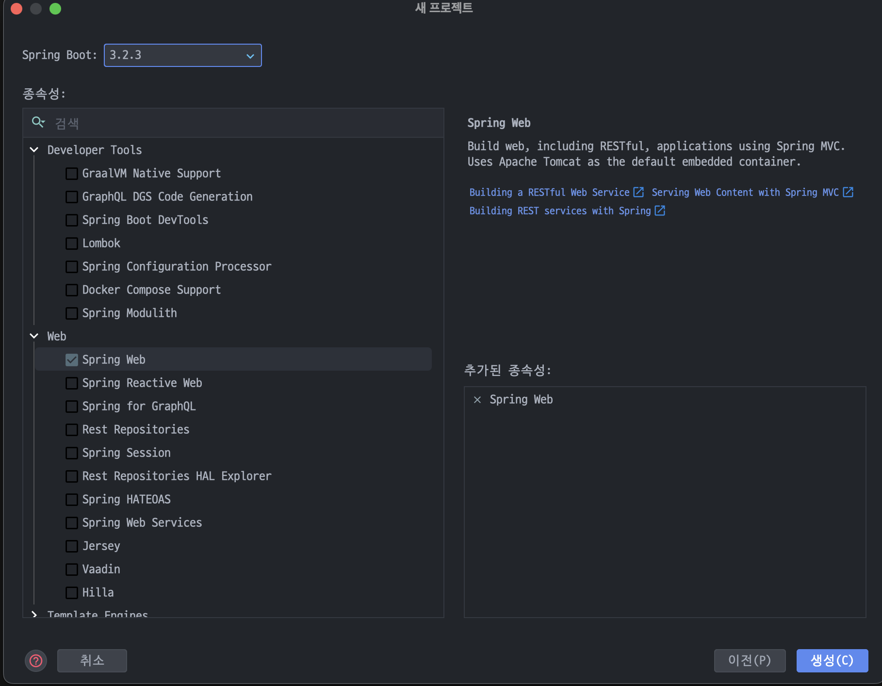The width and height of the screenshot is (882, 686).
Task: Select the Template Engines group label
Action: pyautogui.click(x=98, y=614)
